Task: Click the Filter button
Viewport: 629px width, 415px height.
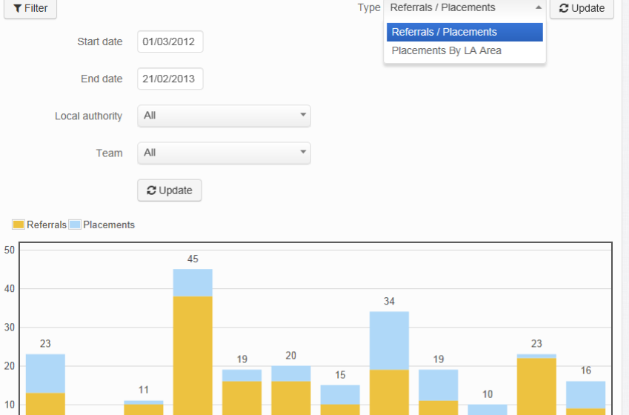Action: [30, 8]
